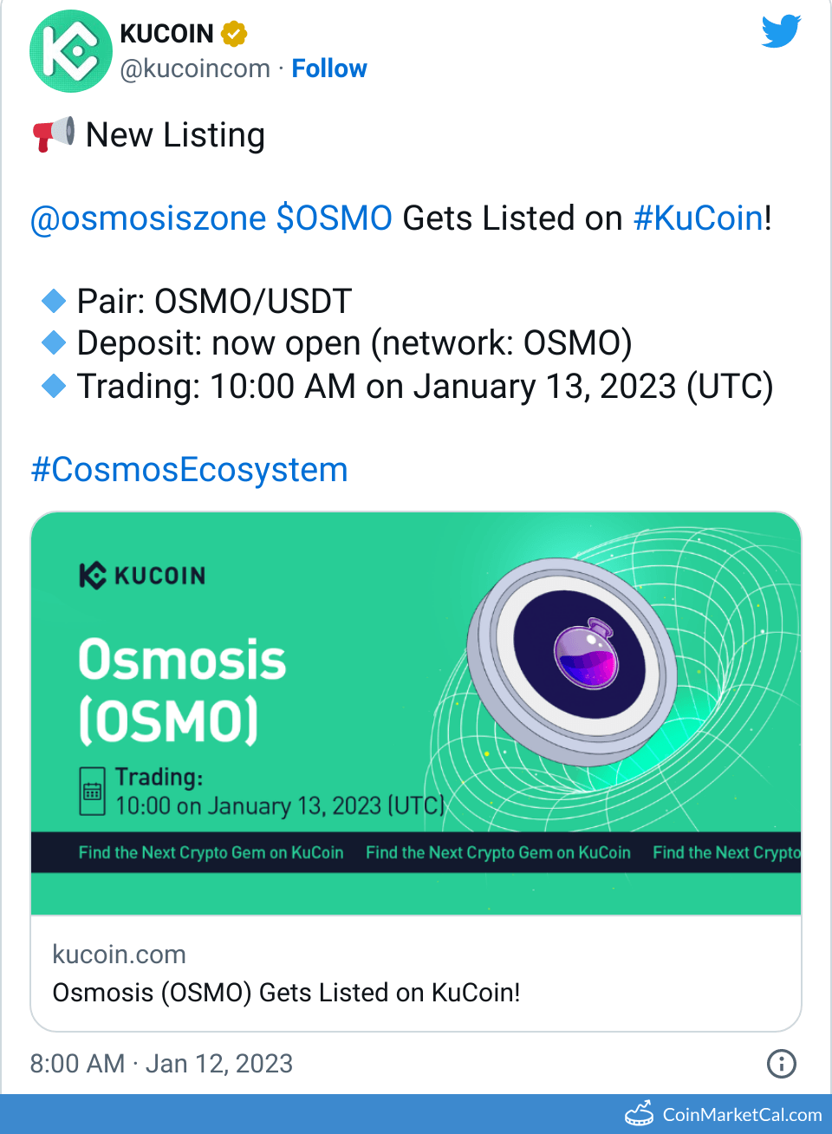Click the blue diamond bullet before Pair
The width and height of the screenshot is (832, 1134).
pyautogui.click(x=53, y=301)
